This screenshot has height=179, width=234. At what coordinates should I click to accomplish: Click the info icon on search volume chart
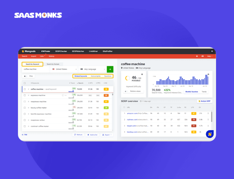pyautogui.click(x=208, y=74)
